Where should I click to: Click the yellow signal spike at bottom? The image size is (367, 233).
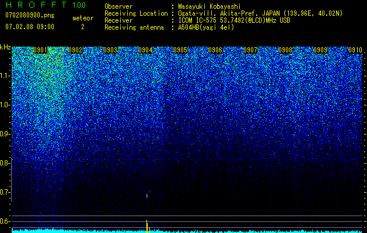(147, 226)
